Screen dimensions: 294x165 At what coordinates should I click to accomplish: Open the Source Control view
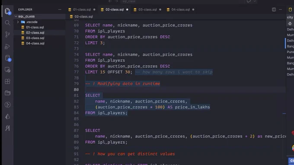click(7, 35)
